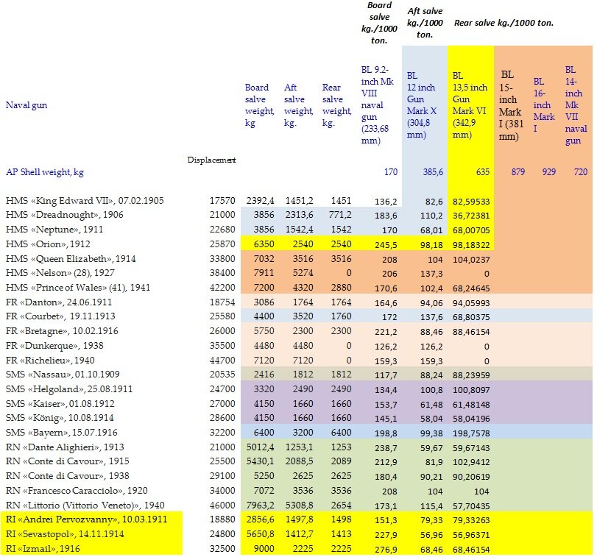Viewport: 597px width, 557px height.
Task: Click displacement 25870 in the Orion row
Action: click(x=222, y=244)
